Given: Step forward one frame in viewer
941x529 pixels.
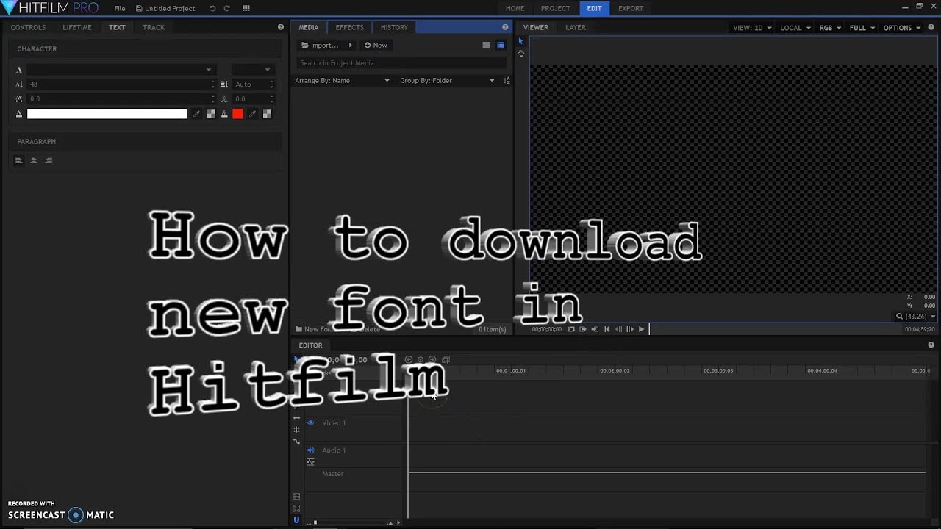Looking at the screenshot, I should [630, 329].
